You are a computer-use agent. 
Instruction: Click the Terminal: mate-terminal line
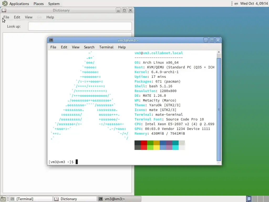tap(158, 114)
